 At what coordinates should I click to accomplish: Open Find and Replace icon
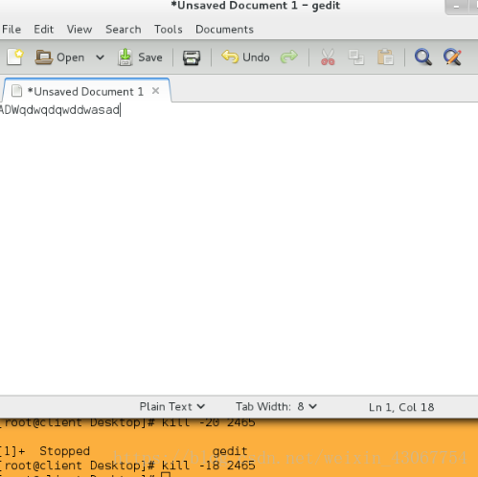point(452,57)
